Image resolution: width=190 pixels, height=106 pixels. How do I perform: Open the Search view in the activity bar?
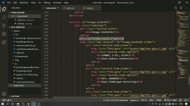coord(4,17)
